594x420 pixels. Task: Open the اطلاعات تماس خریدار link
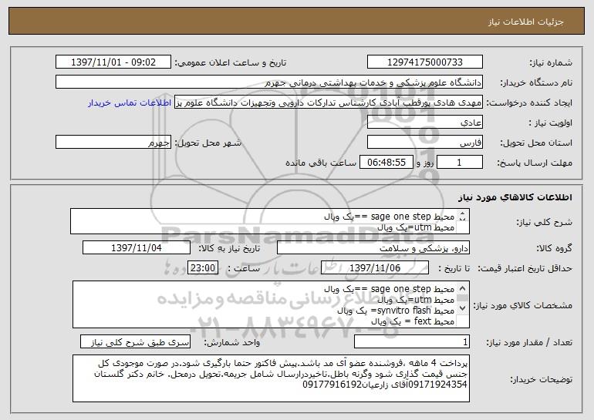pos(130,103)
